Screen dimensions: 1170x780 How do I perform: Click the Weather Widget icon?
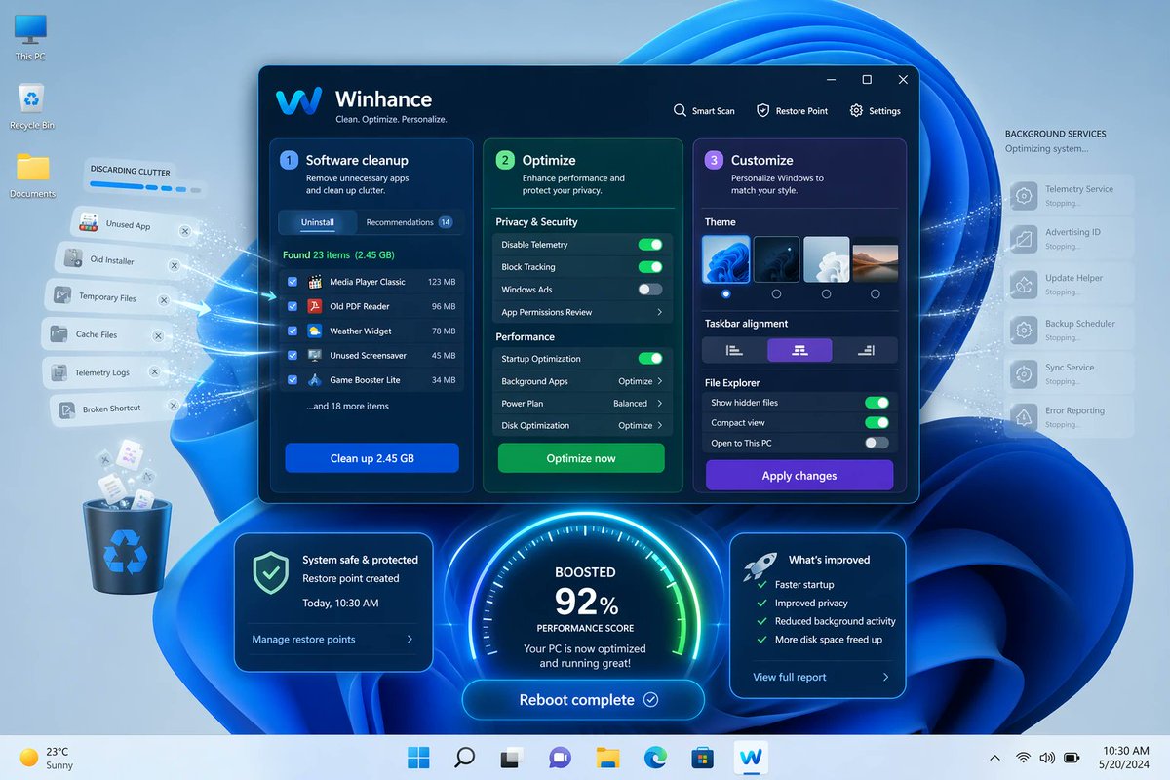tap(315, 331)
